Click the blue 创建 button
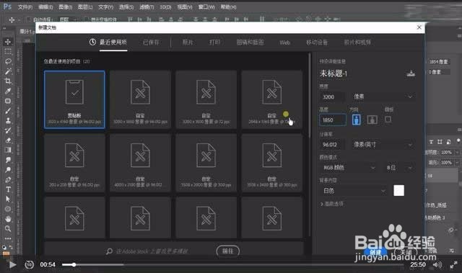Image resolution: width=462 pixels, height=273 pixels. coord(375,251)
